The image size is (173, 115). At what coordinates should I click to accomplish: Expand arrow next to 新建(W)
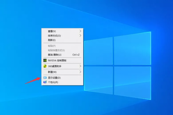80,72
